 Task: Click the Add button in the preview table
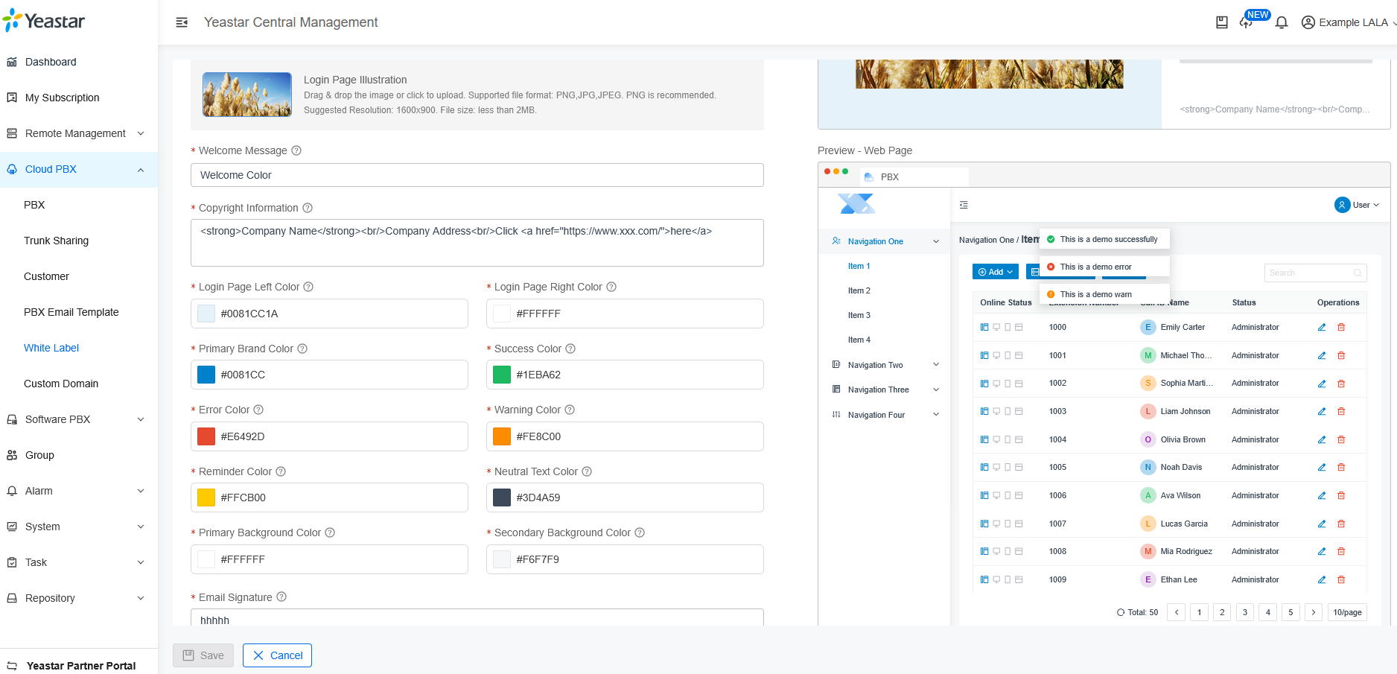tap(995, 272)
